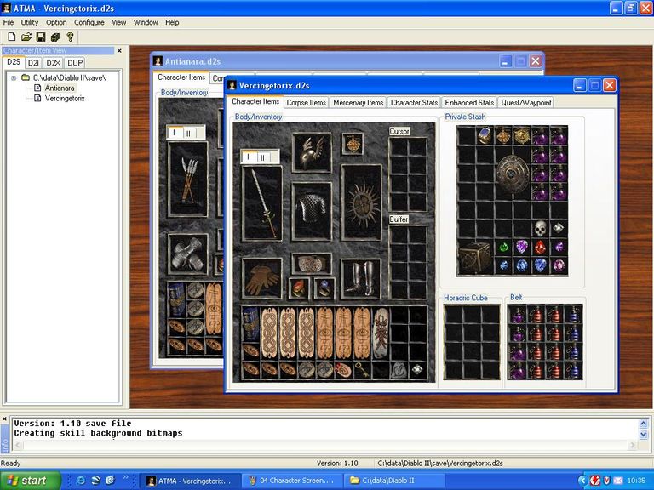Select the white skull in Private Stash

pos(541,228)
